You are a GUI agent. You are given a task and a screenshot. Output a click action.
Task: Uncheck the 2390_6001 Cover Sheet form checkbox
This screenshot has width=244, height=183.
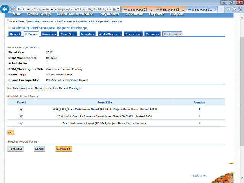pos(21,117)
